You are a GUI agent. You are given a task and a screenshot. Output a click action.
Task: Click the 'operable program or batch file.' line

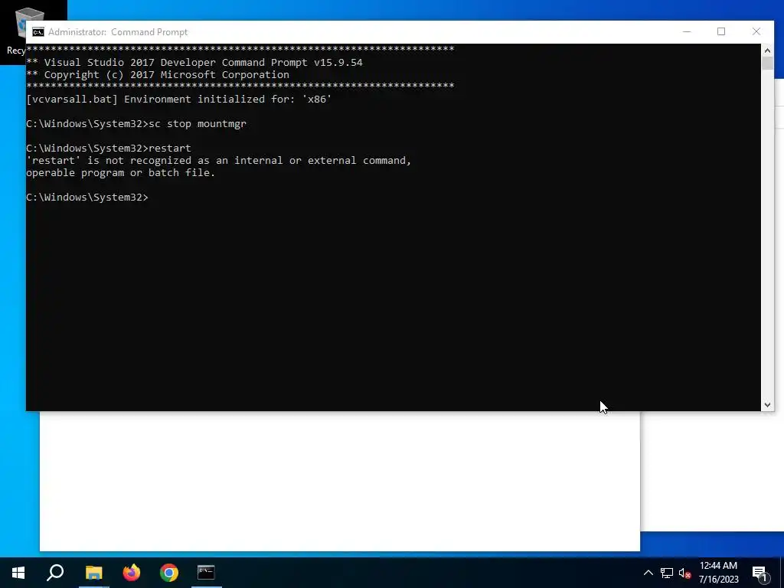click(x=120, y=172)
